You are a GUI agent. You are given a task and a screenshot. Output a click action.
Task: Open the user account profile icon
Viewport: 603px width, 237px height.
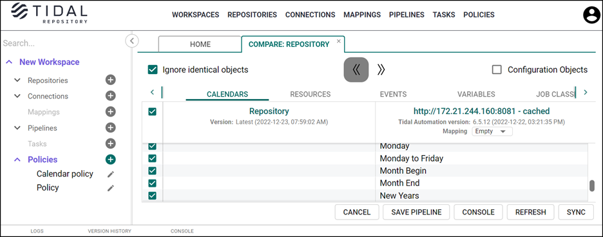tap(592, 15)
